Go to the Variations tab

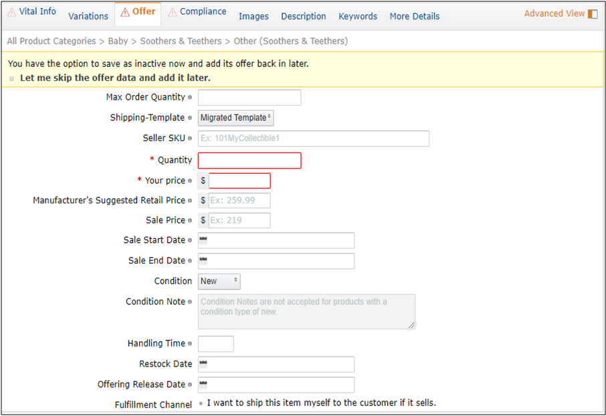(88, 16)
